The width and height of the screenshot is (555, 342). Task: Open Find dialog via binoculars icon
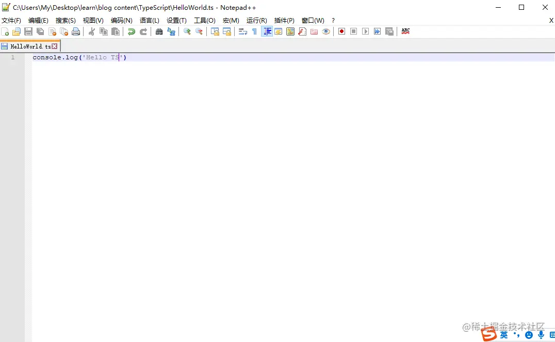[159, 31]
